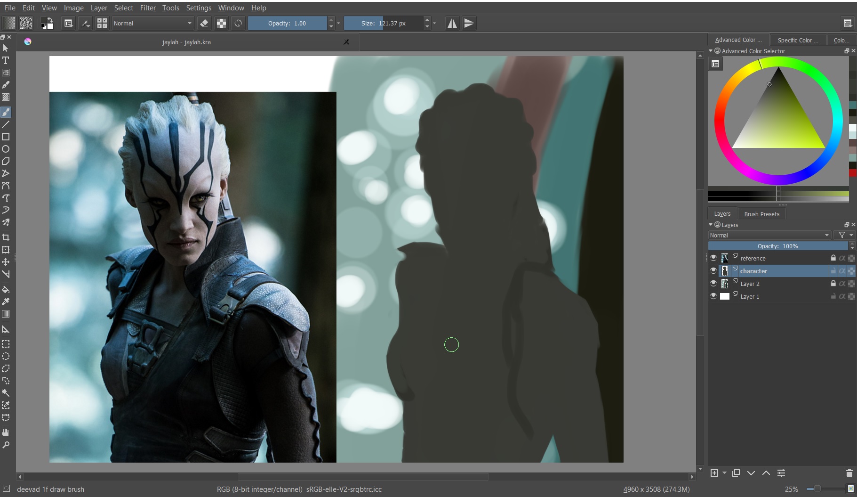
Task: Toggle alpha lock on the character layer
Action: coord(842,271)
